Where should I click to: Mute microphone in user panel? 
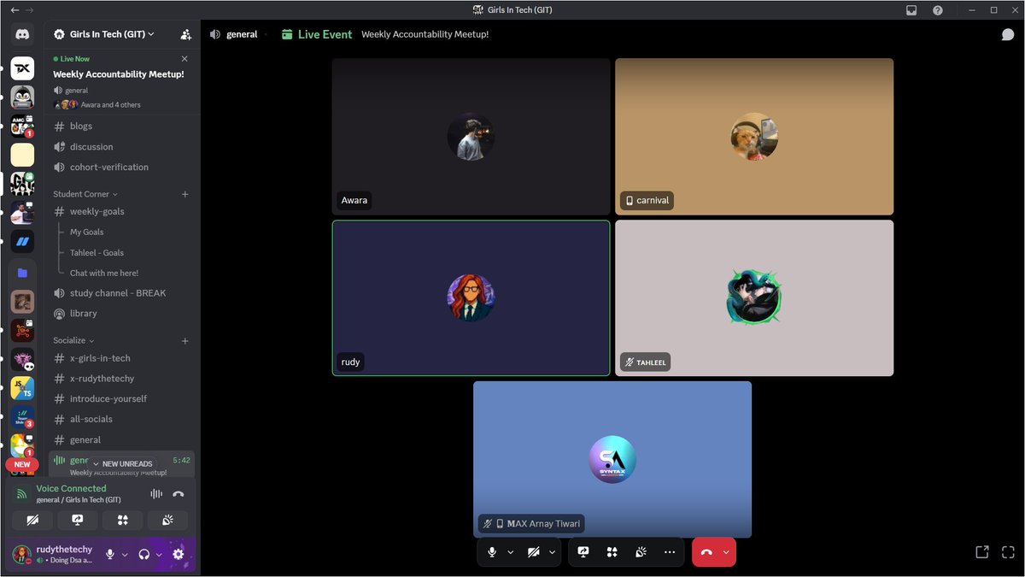point(109,554)
